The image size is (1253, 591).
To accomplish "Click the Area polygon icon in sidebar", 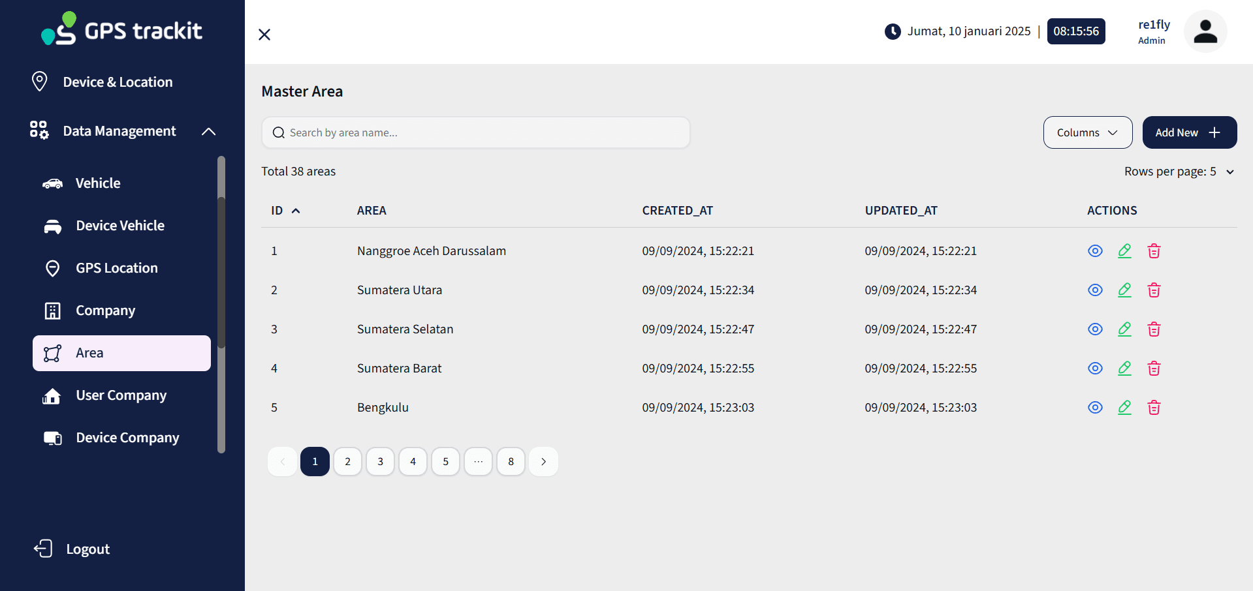I will [52, 353].
